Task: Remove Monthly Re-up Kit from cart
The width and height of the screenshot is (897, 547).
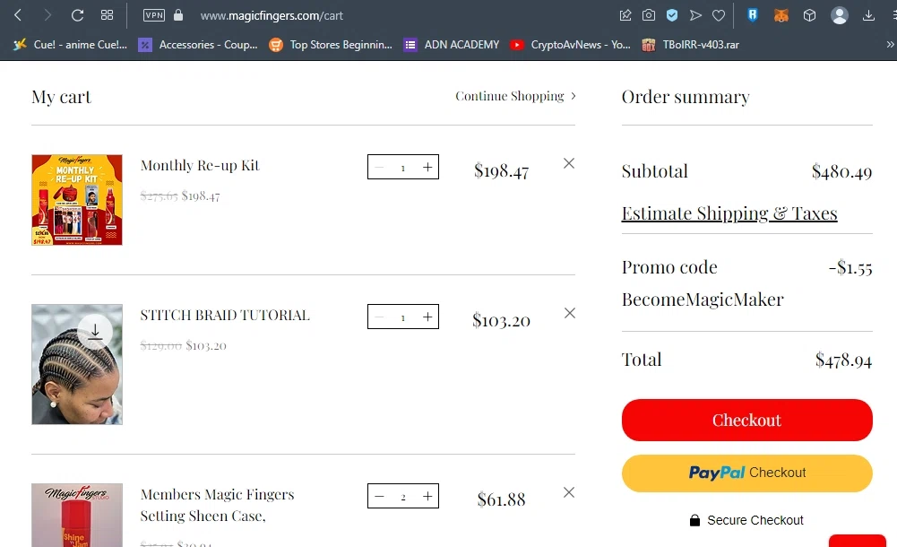Action: (569, 163)
